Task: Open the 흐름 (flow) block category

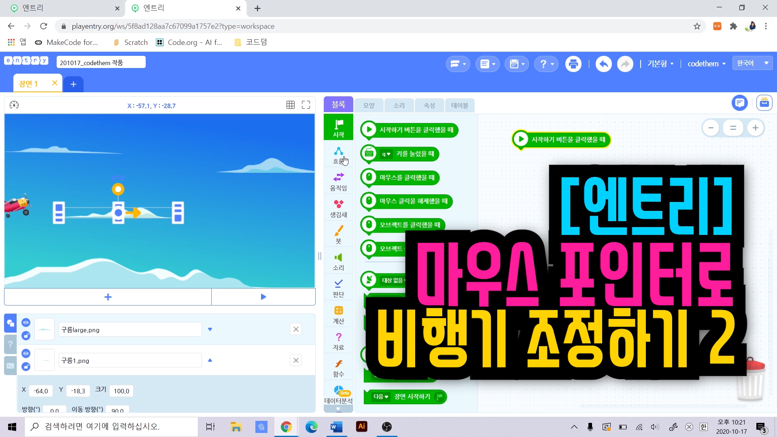Action: tap(338, 155)
